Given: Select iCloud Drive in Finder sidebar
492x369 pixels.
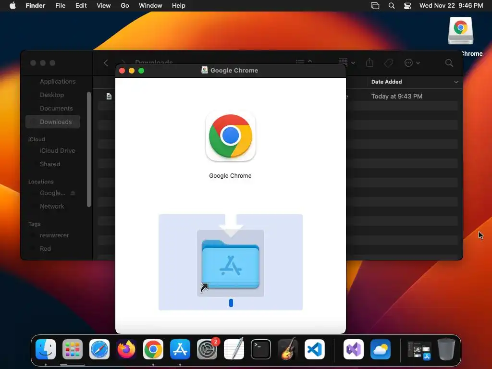Looking at the screenshot, I should click(x=58, y=150).
